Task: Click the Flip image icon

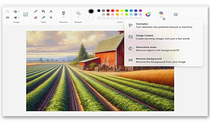Action: click(x=15, y=17)
